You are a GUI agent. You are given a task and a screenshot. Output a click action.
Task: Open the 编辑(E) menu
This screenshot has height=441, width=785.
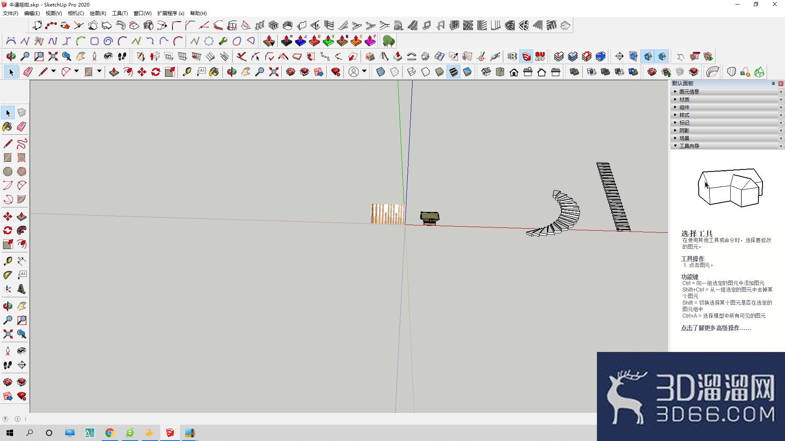point(32,13)
